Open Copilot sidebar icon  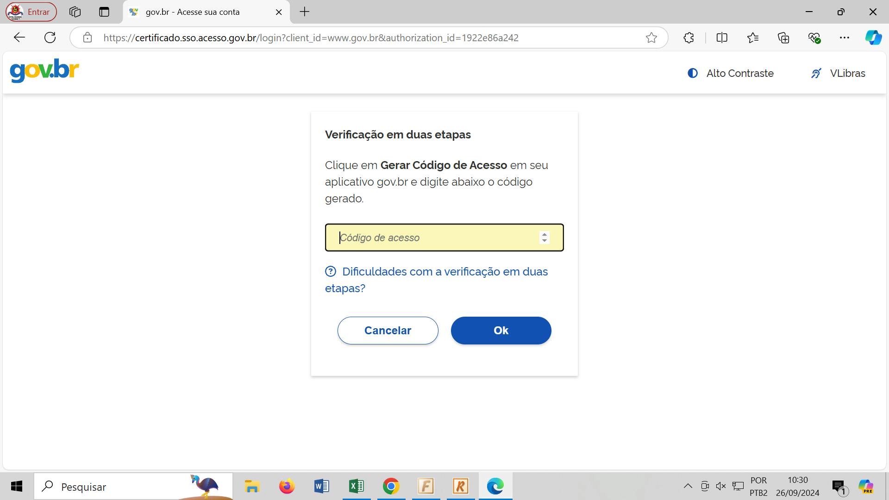tap(873, 38)
